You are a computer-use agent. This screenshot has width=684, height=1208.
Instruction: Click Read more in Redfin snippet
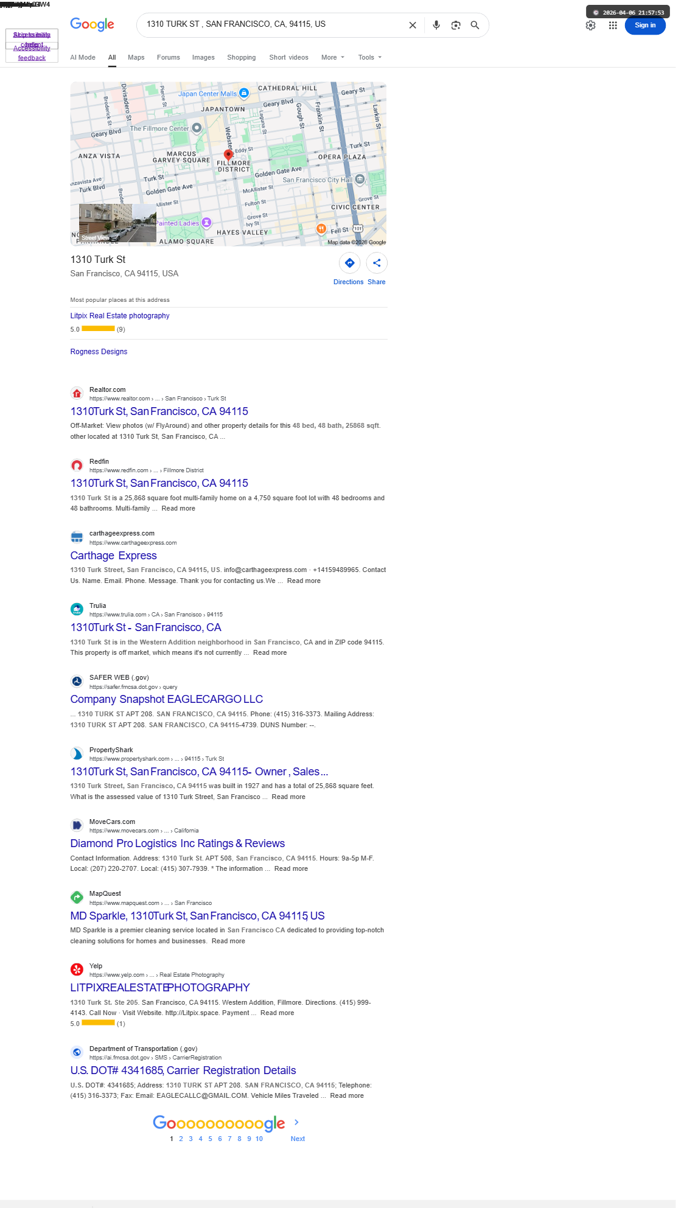[178, 509]
